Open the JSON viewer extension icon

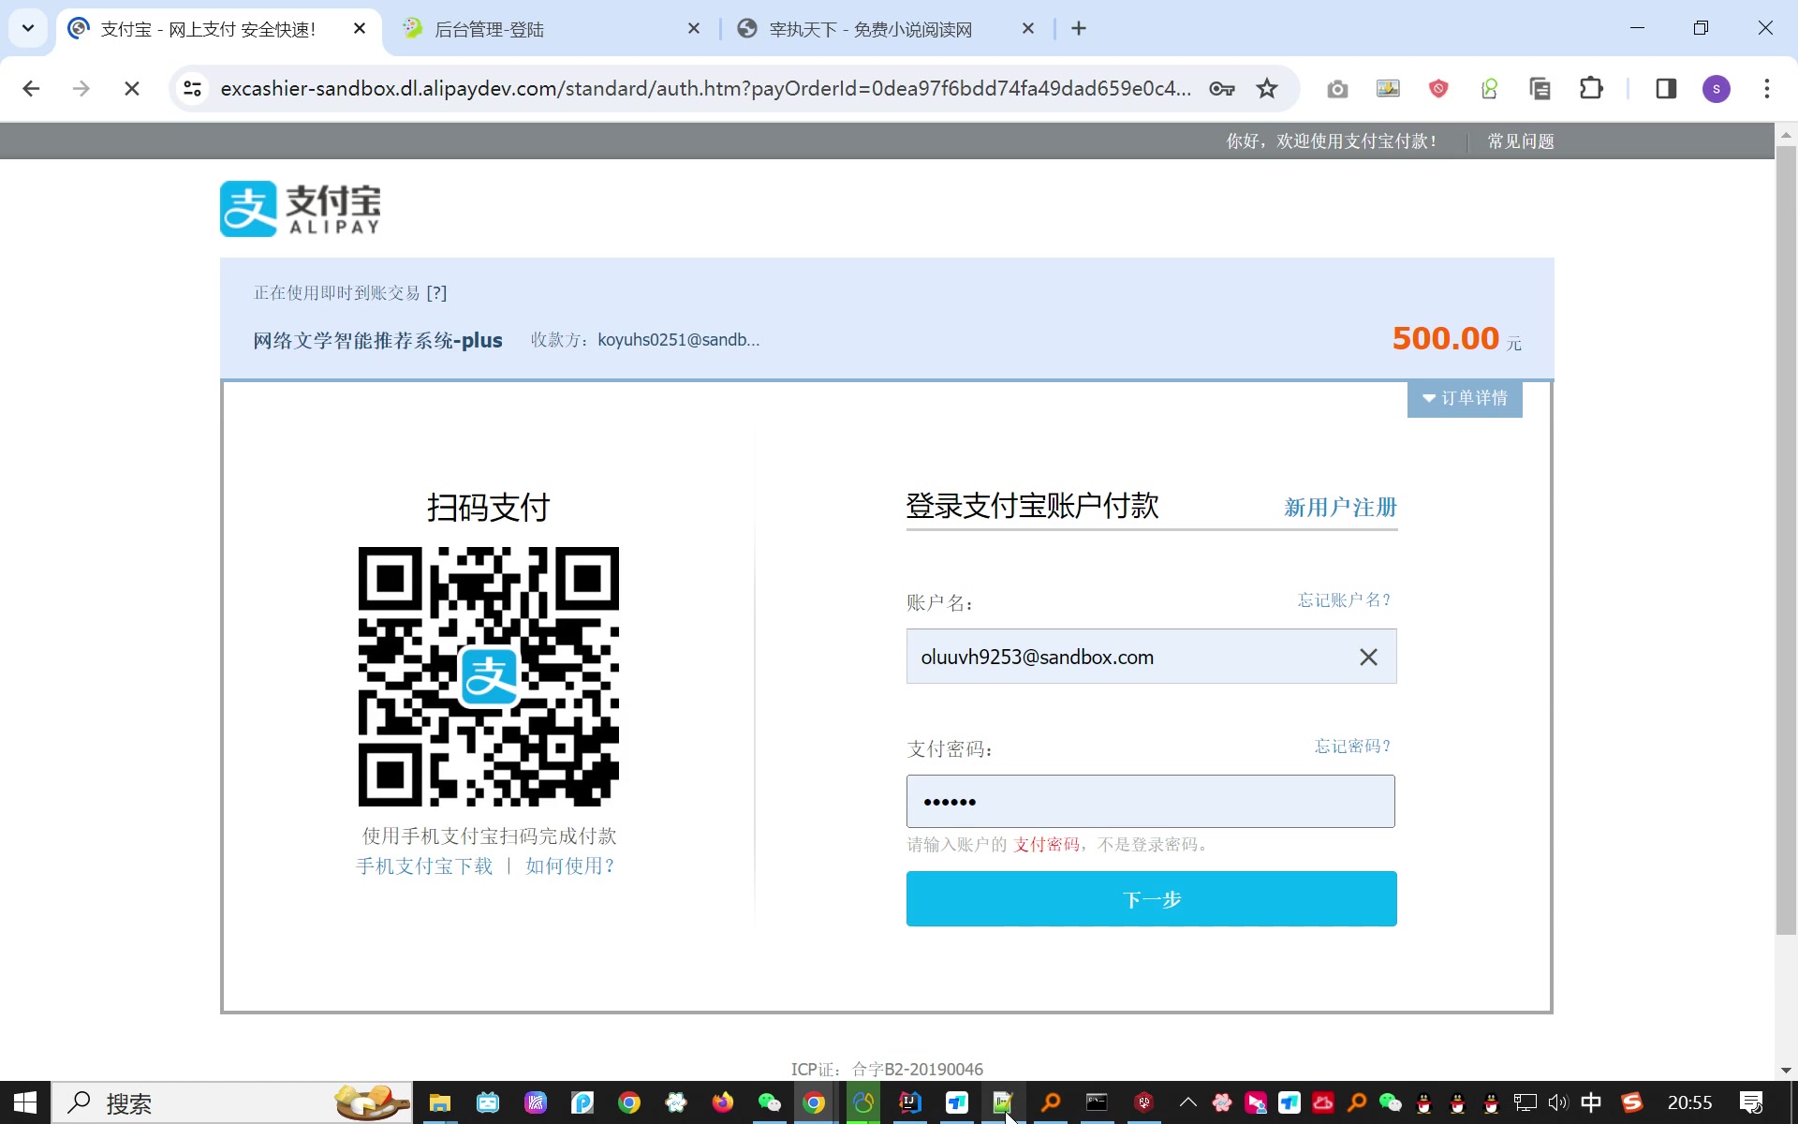tap(1489, 89)
